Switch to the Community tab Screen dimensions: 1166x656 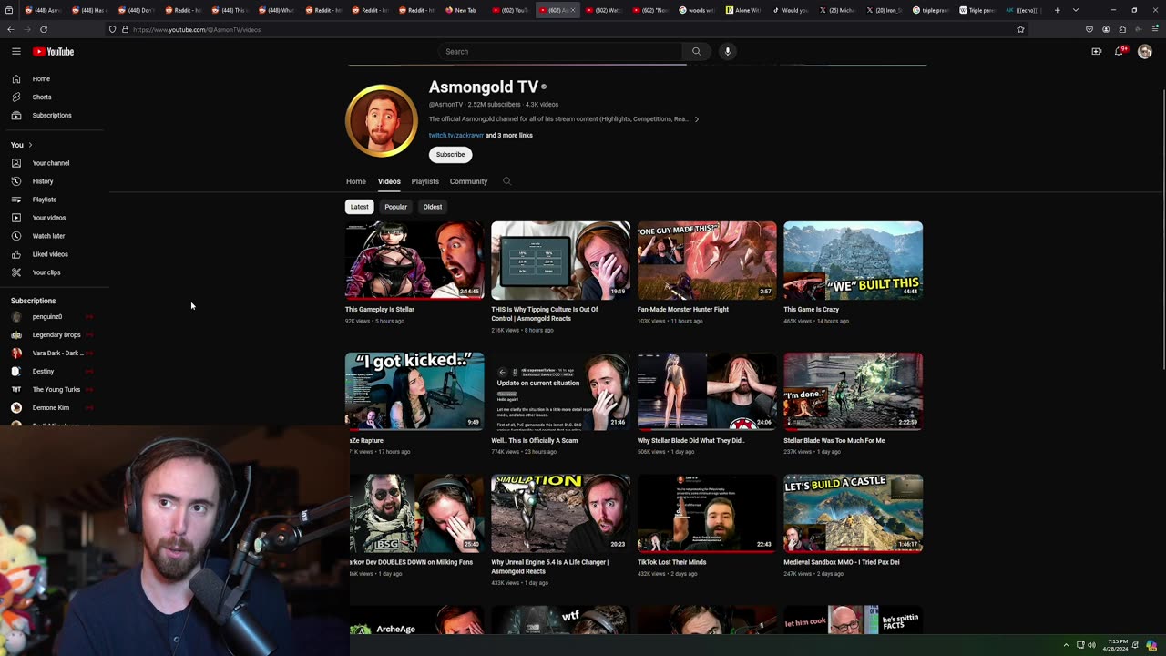point(468,181)
